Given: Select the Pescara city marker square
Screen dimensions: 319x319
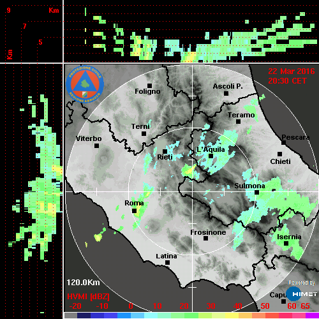Looking at the screenshot, I should point(284,143).
